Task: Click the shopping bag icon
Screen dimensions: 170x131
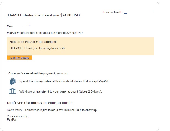Action: point(12,81)
